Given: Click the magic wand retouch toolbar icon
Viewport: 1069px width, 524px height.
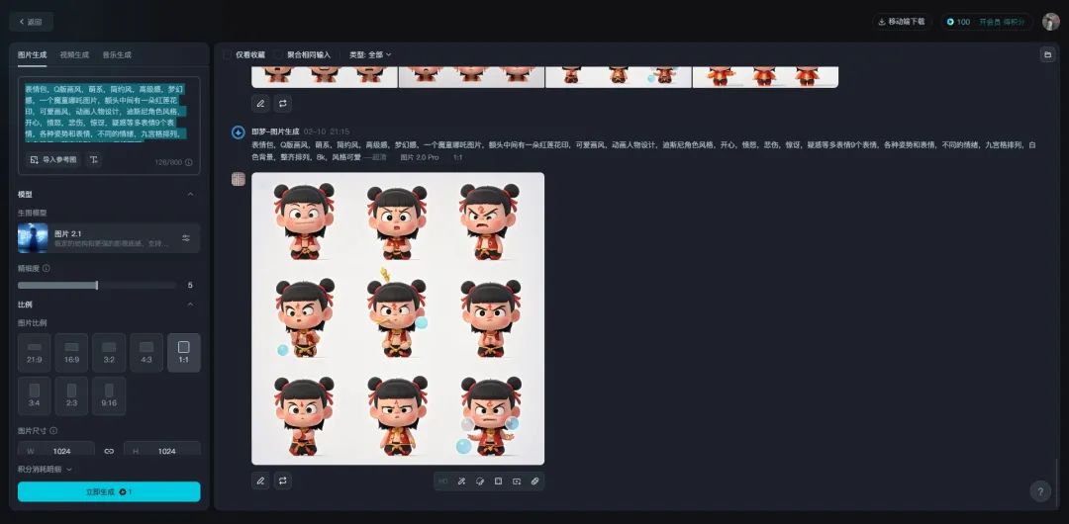Looking at the screenshot, I should [x=461, y=481].
